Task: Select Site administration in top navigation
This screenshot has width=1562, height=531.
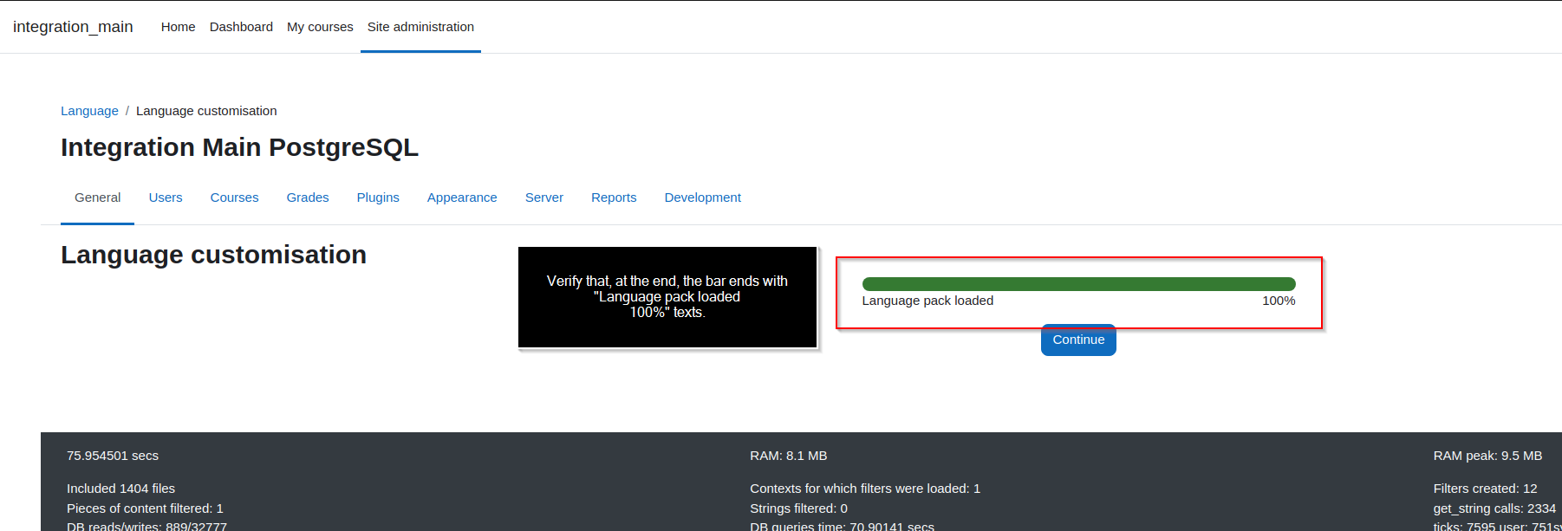Action: (x=420, y=27)
